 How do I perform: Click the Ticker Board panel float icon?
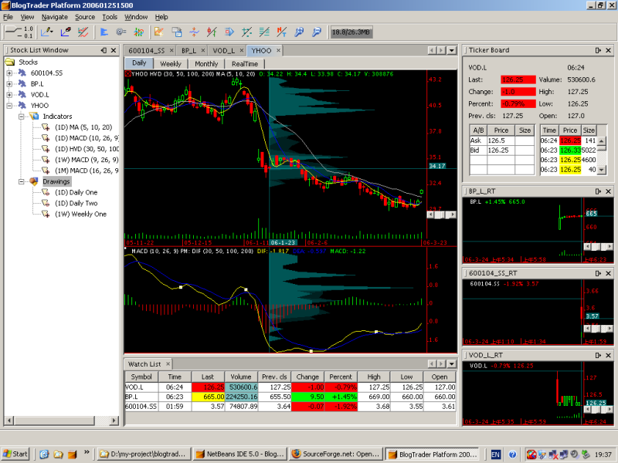pyautogui.click(x=598, y=50)
